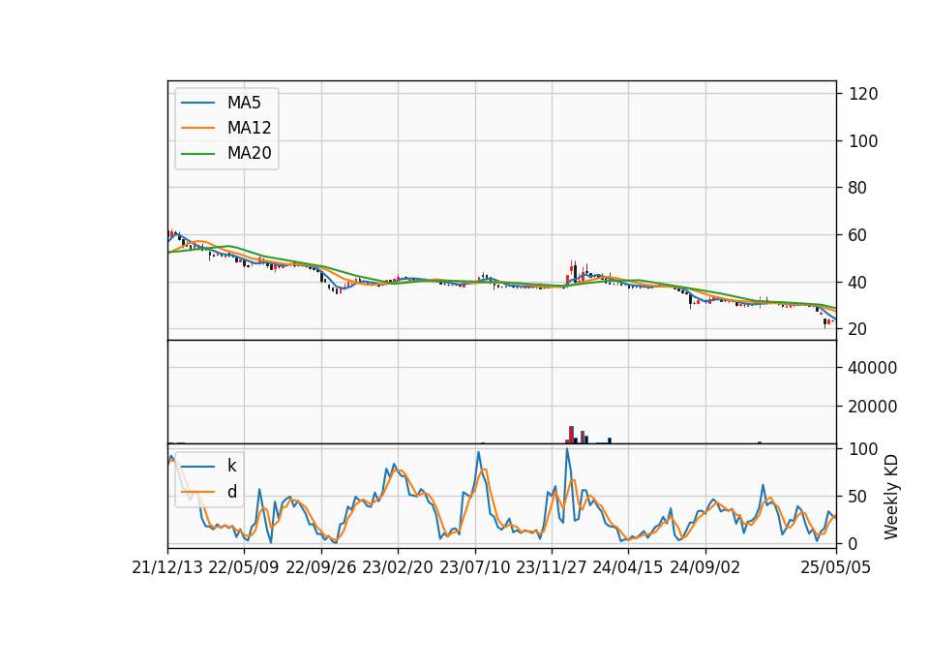
Task: Click the 25/05/05 date tick label
Action: click(836, 567)
